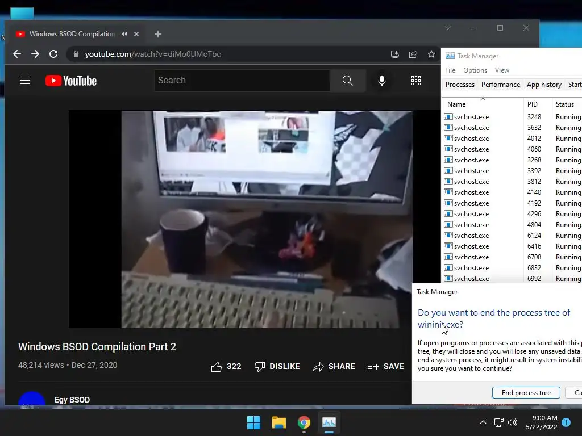Open the network status tray icon
Viewport: 582px width, 436px height.
pyautogui.click(x=498, y=422)
